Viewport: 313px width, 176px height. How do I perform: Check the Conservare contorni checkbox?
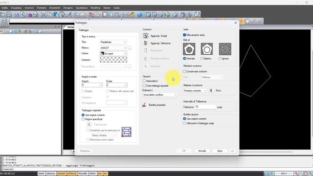(x=184, y=71)
